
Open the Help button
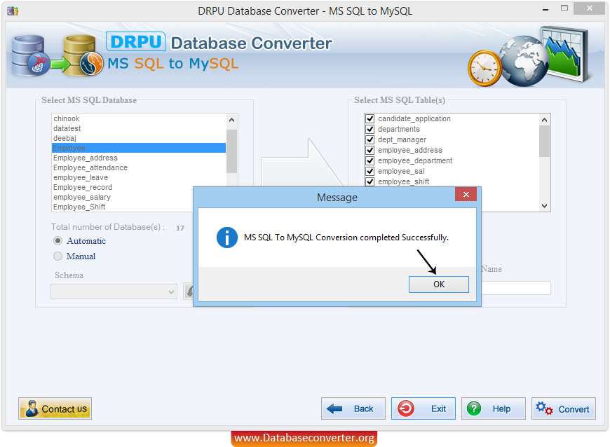click(x=494, y=408)
